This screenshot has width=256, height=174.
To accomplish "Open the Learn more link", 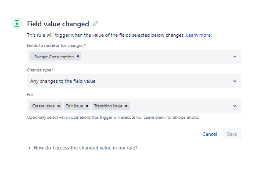I will [x=199, y=35].
